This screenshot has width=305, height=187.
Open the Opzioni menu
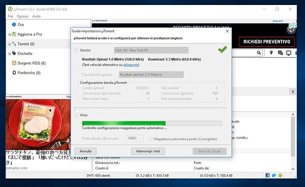22,16
